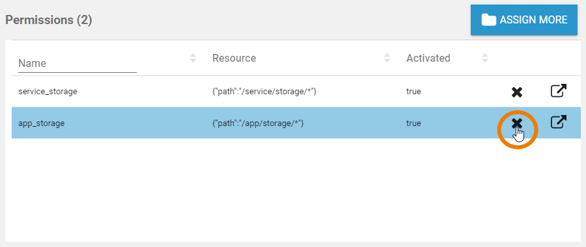Open app_storage details via external-link icon
This screenshot has height=247, width=586.
(559, 122)
